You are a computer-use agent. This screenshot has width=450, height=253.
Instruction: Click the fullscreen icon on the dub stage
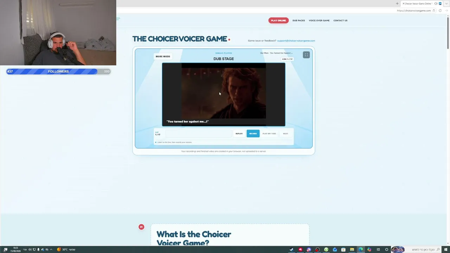(x=306, y=55)
